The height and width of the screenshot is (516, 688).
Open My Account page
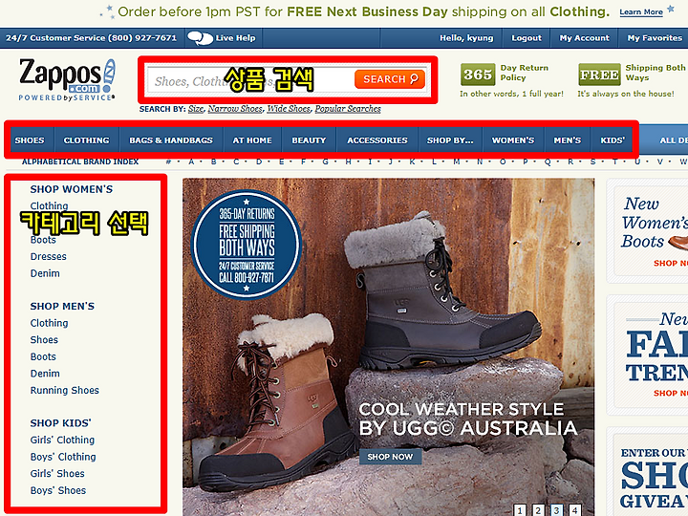(585, 38)
